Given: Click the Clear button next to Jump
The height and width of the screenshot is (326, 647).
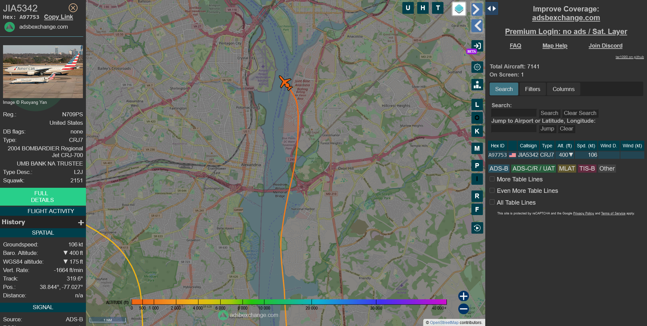Looking at the screenshot, I should coord(566,129).
